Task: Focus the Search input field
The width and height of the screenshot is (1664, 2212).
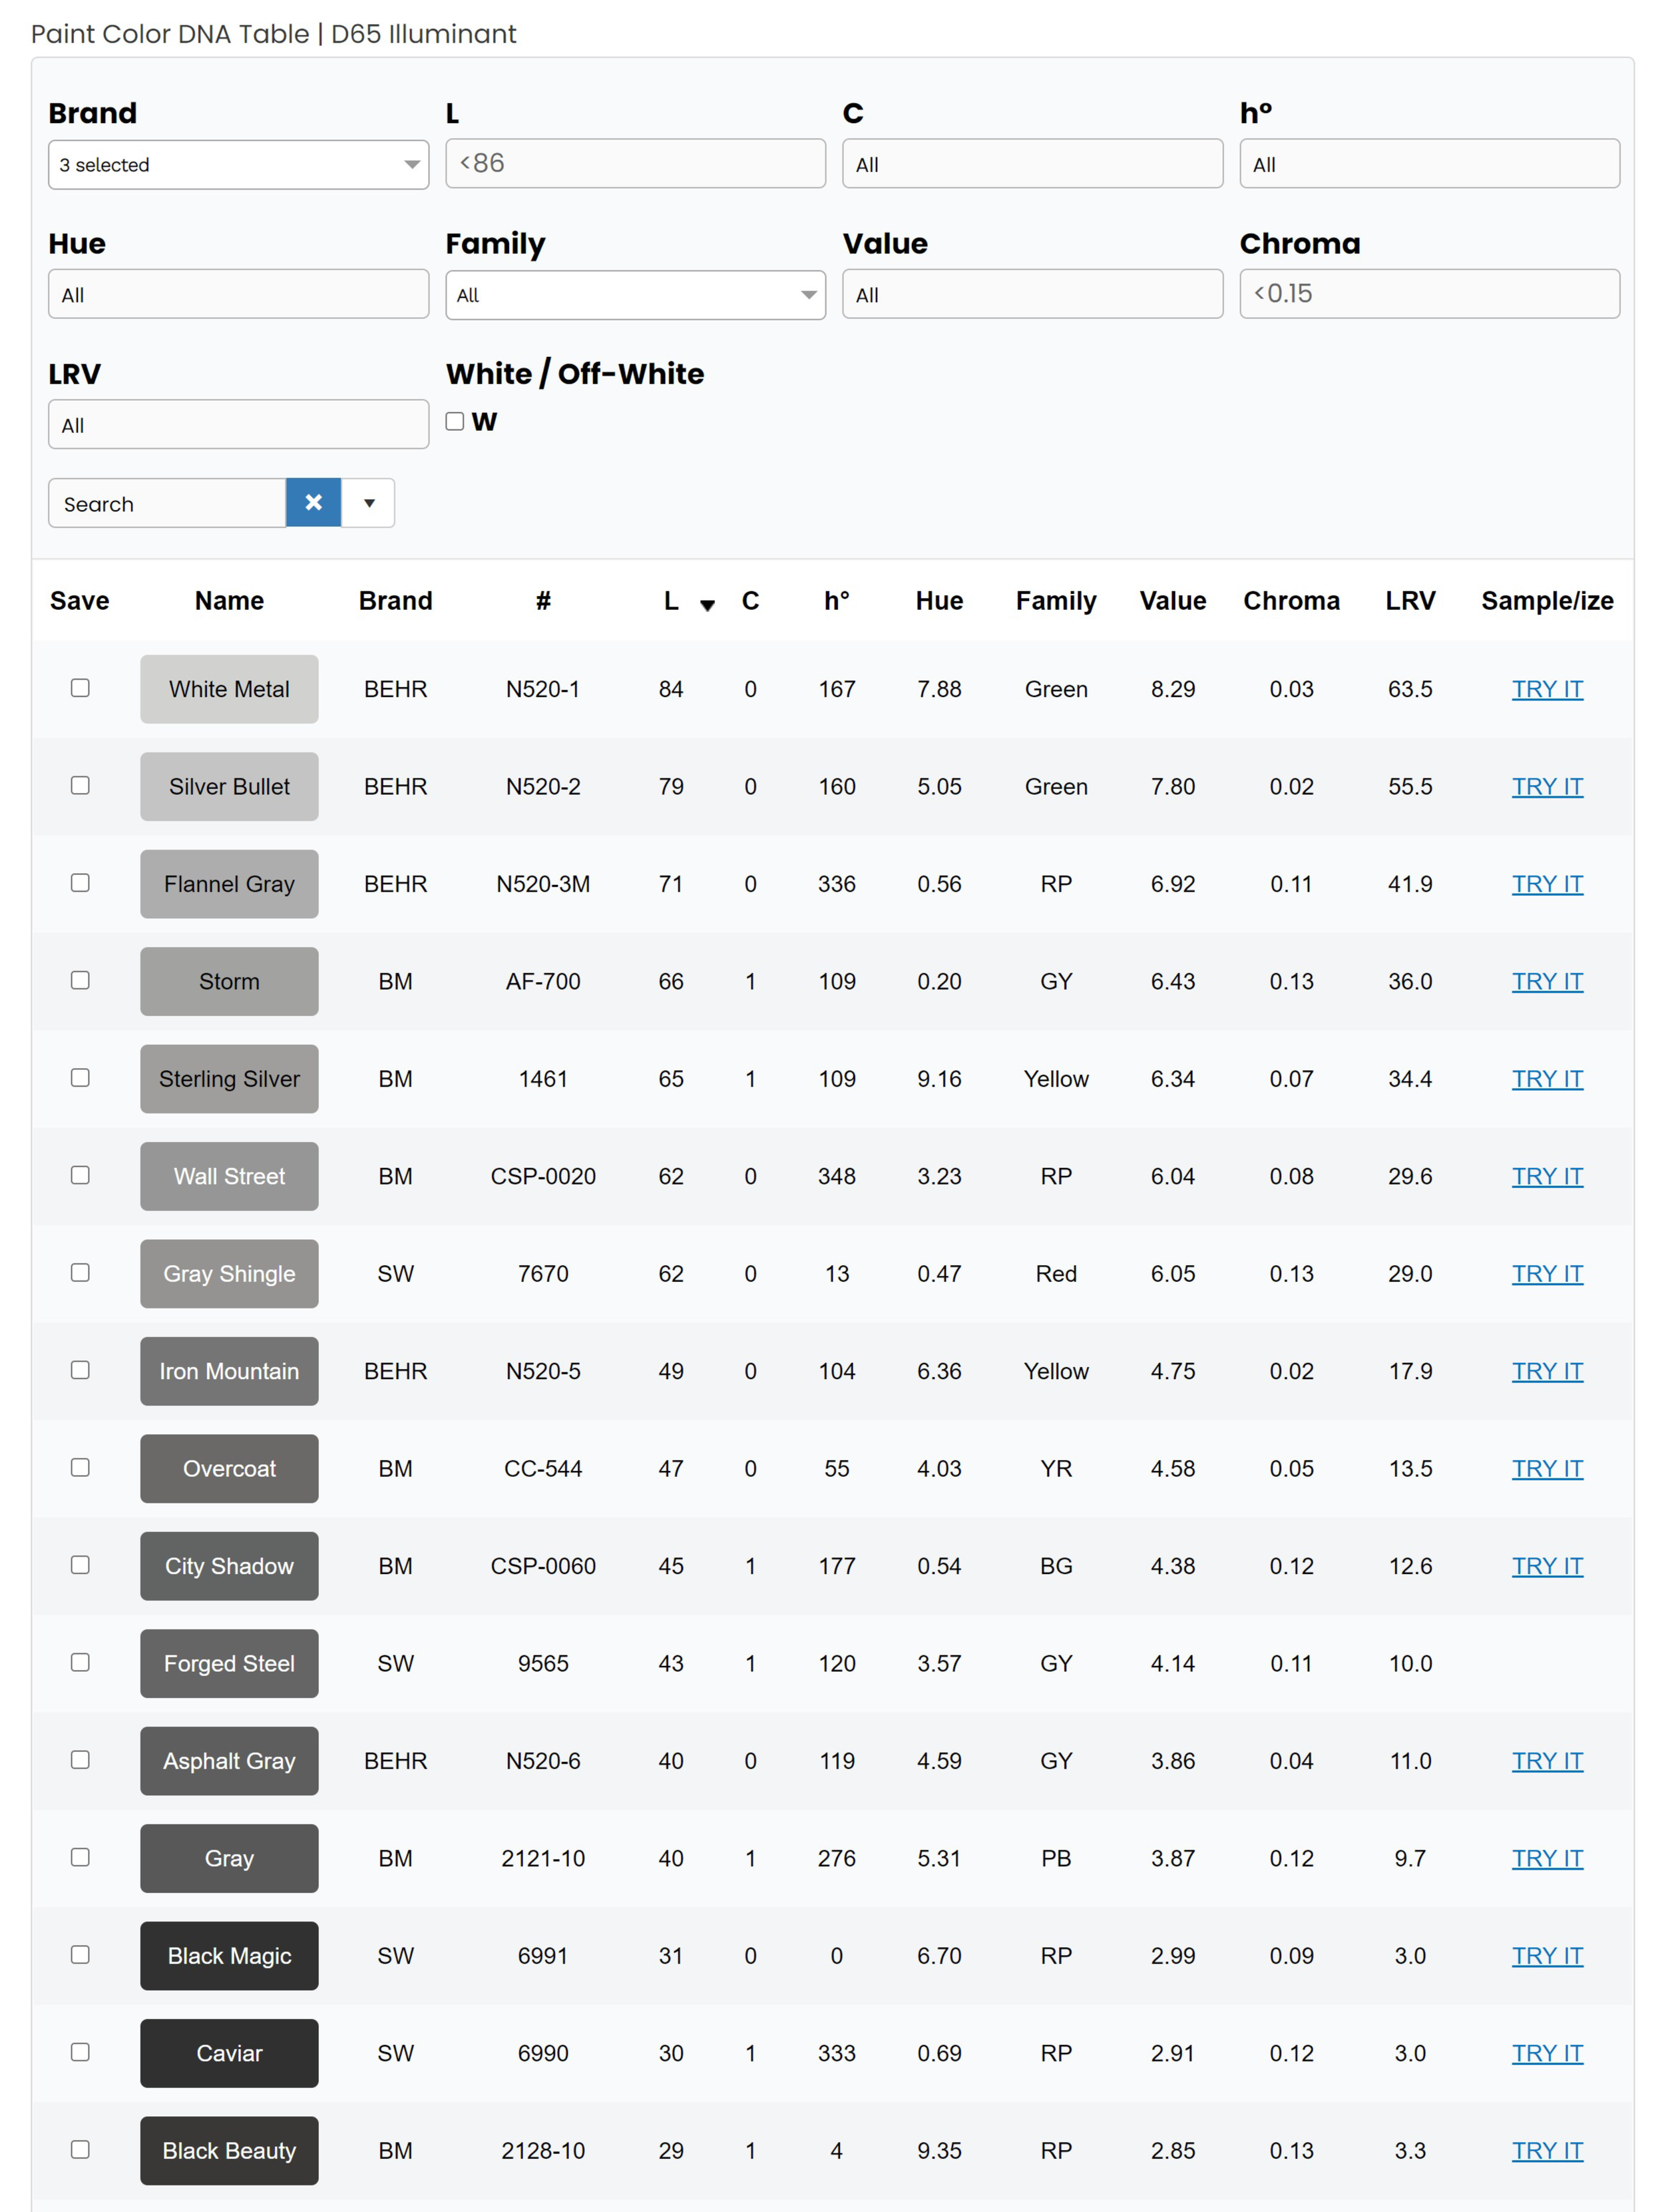Action: [x=167, y=503]
